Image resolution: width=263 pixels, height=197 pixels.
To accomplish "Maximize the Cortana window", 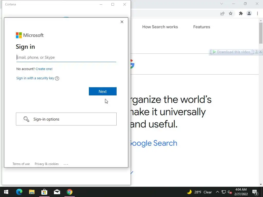I will tap(113, 4).
